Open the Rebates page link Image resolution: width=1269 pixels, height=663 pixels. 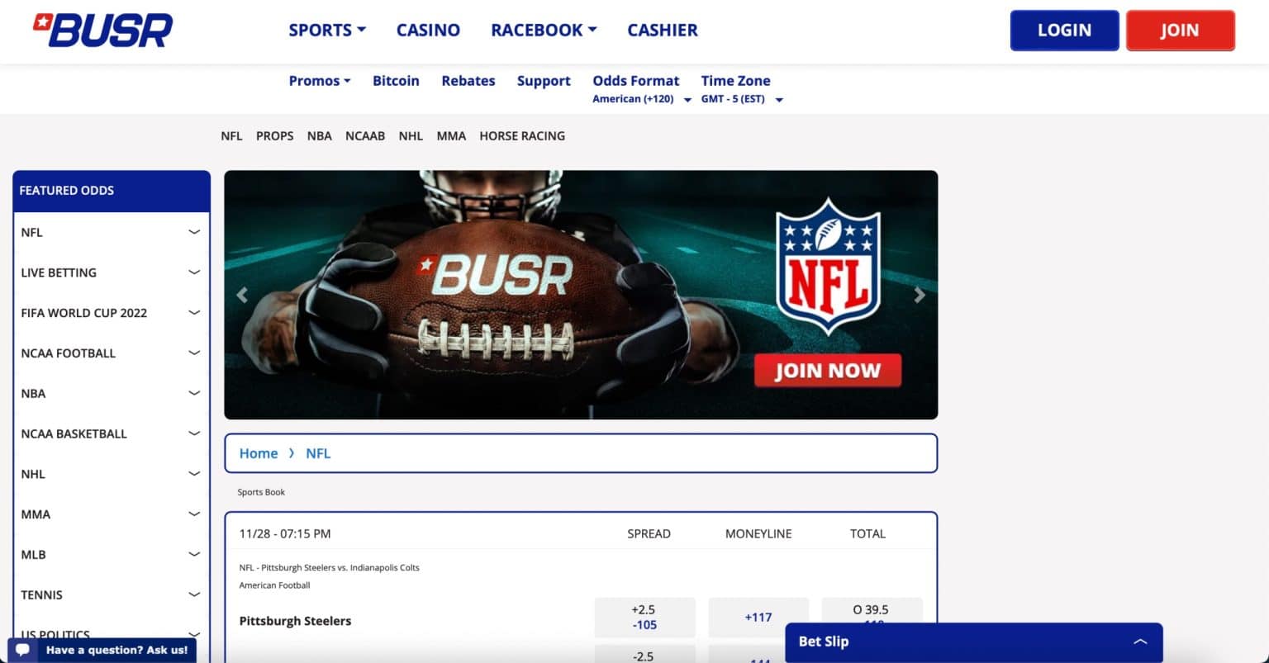(468, 81)
